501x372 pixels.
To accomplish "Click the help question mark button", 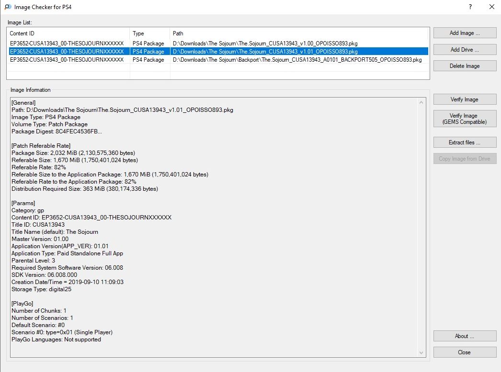I will [470, 7].
